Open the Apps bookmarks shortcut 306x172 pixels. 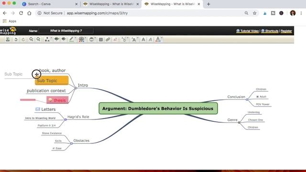click(x=10, y=21)
